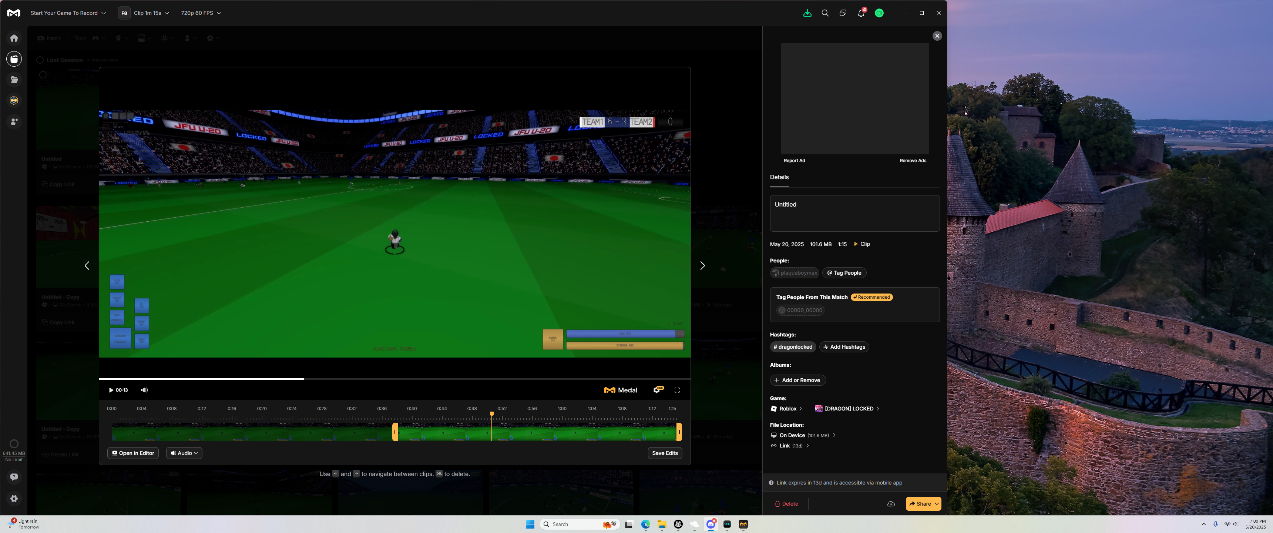The height and width of the screenshot is (533, 1273).
Task: Open the Audio dropdown below the timeline
Action: click(184, 453)
